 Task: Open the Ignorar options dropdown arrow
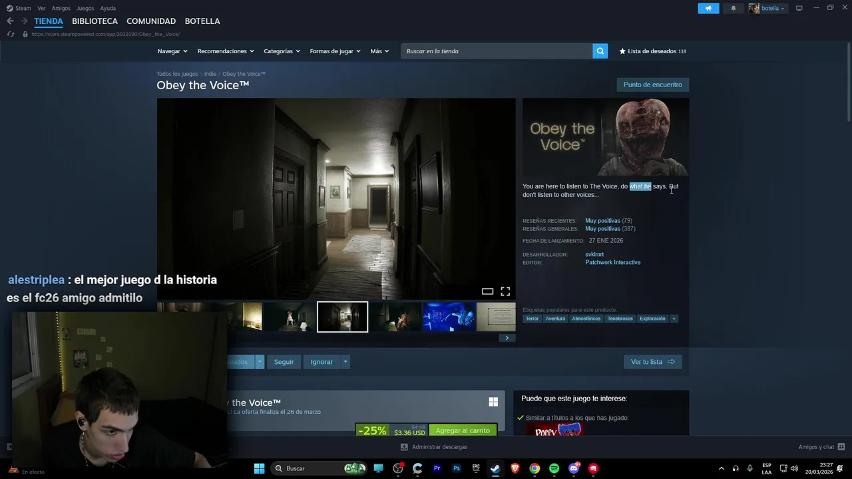(345, 362)
